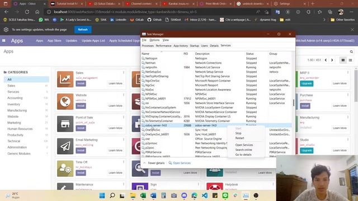Switch to Processes tab in Task Manager
Image resolution: width=358 pixels, height=201 pixels.
point(148,46)
